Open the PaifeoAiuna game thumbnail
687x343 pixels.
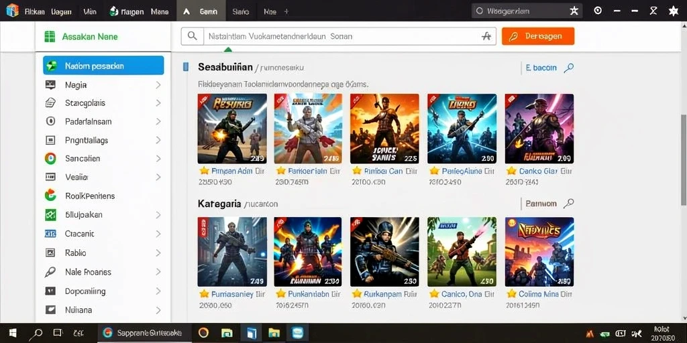pos(462,129)
